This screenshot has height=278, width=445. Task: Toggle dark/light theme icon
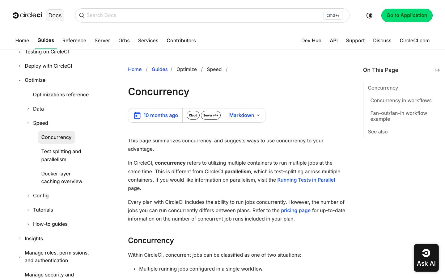[369, 15]
